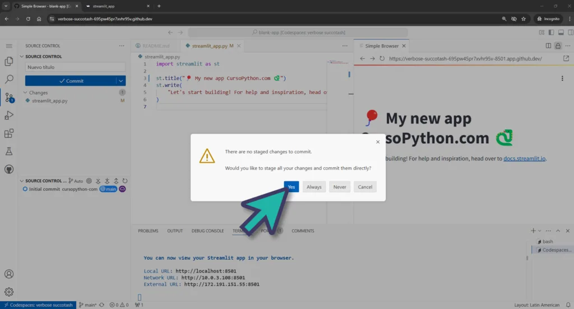Select the Initial commit graph entry

click(75, 189)
